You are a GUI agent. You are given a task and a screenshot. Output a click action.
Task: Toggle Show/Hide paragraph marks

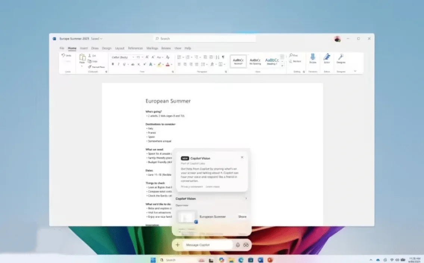(x=223, y=57)
